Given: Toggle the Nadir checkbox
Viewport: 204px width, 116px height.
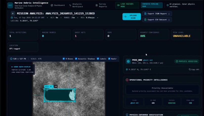Looking at the screenshot, I should coord(109,59).
